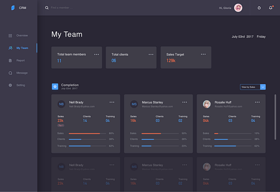The image size is (280, 192).
Task: Click the first Nell Brady card's Clients progress bar at 36%
Action: coord(88,139)
